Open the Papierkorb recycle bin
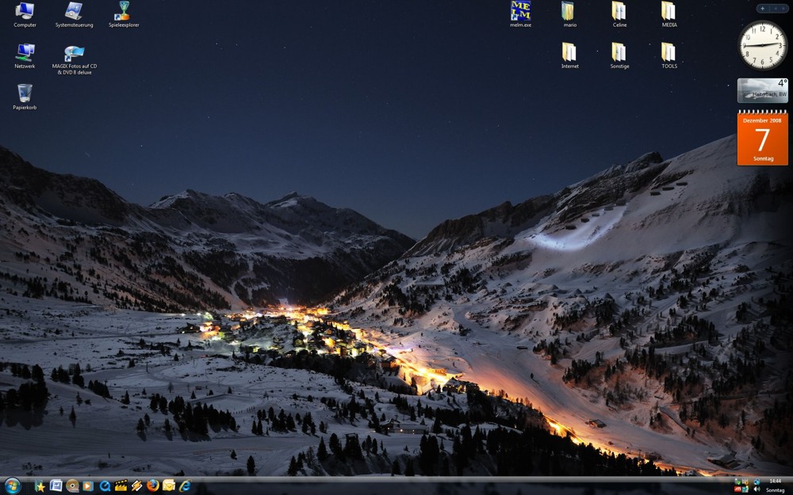The height and width of the screenshot is (495, 793). [x=25, y=94]
